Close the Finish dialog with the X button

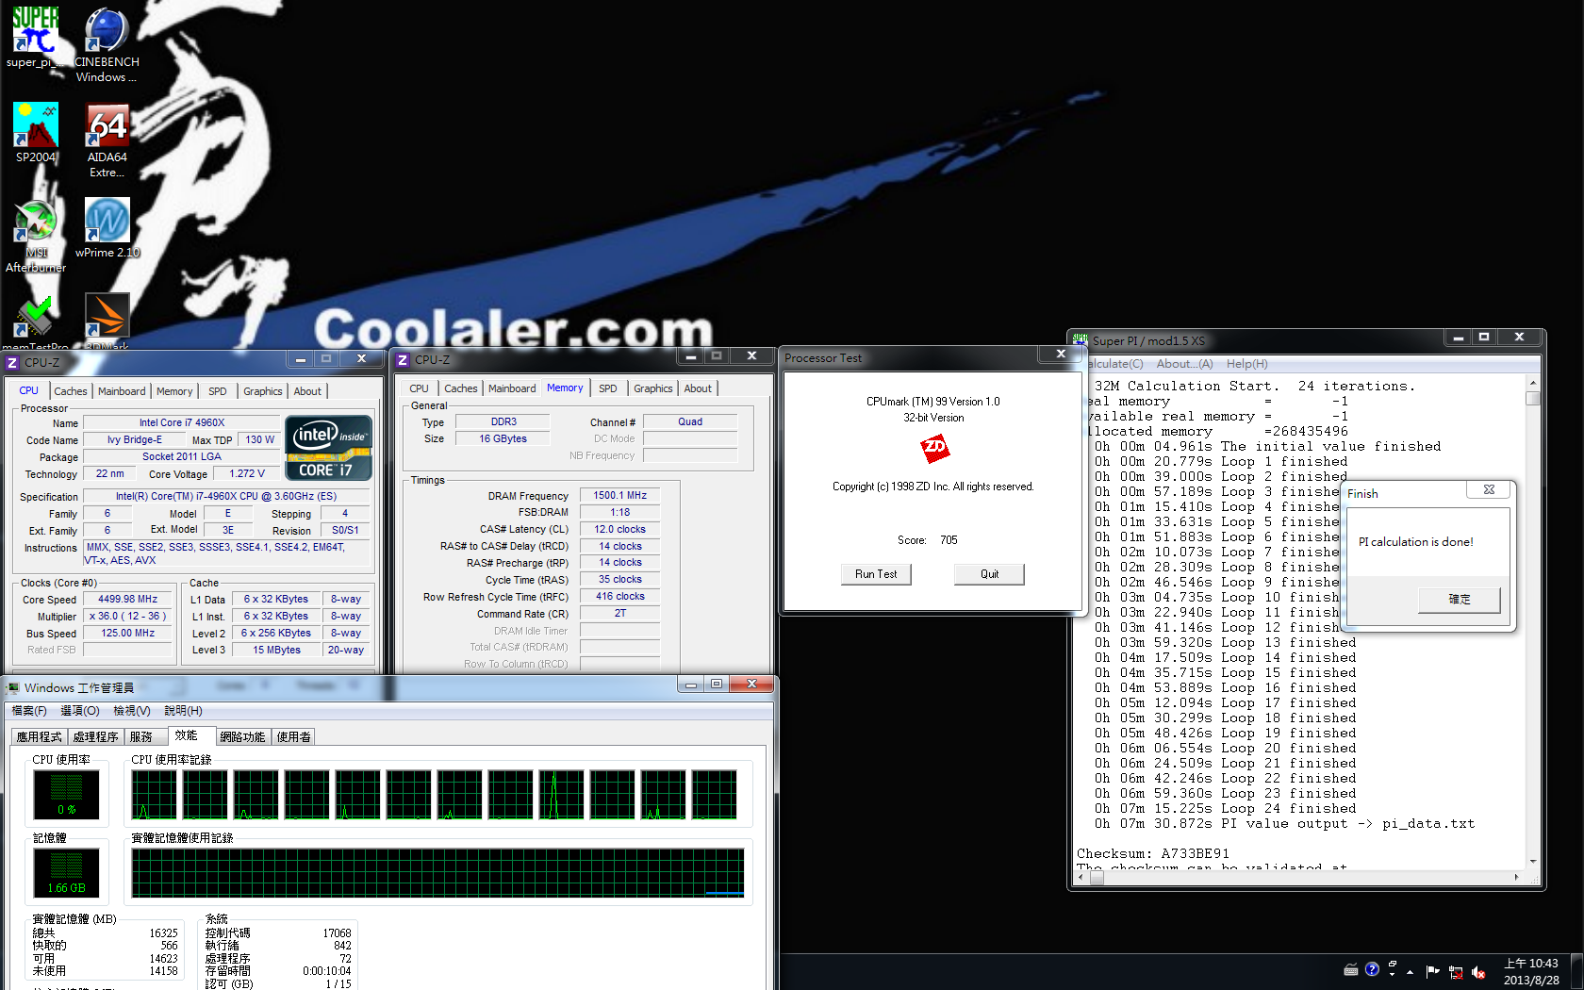[1489, 489]
